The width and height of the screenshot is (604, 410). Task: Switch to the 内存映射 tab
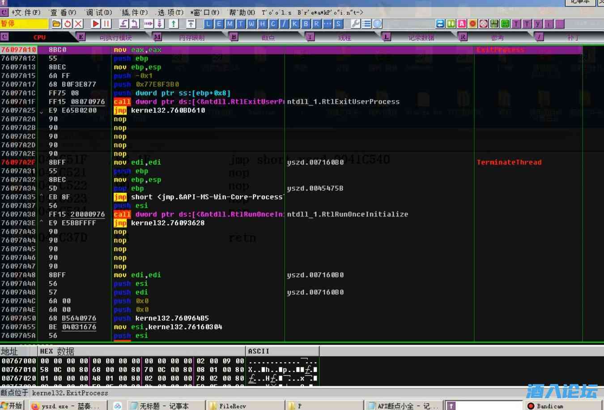point(191,38)
